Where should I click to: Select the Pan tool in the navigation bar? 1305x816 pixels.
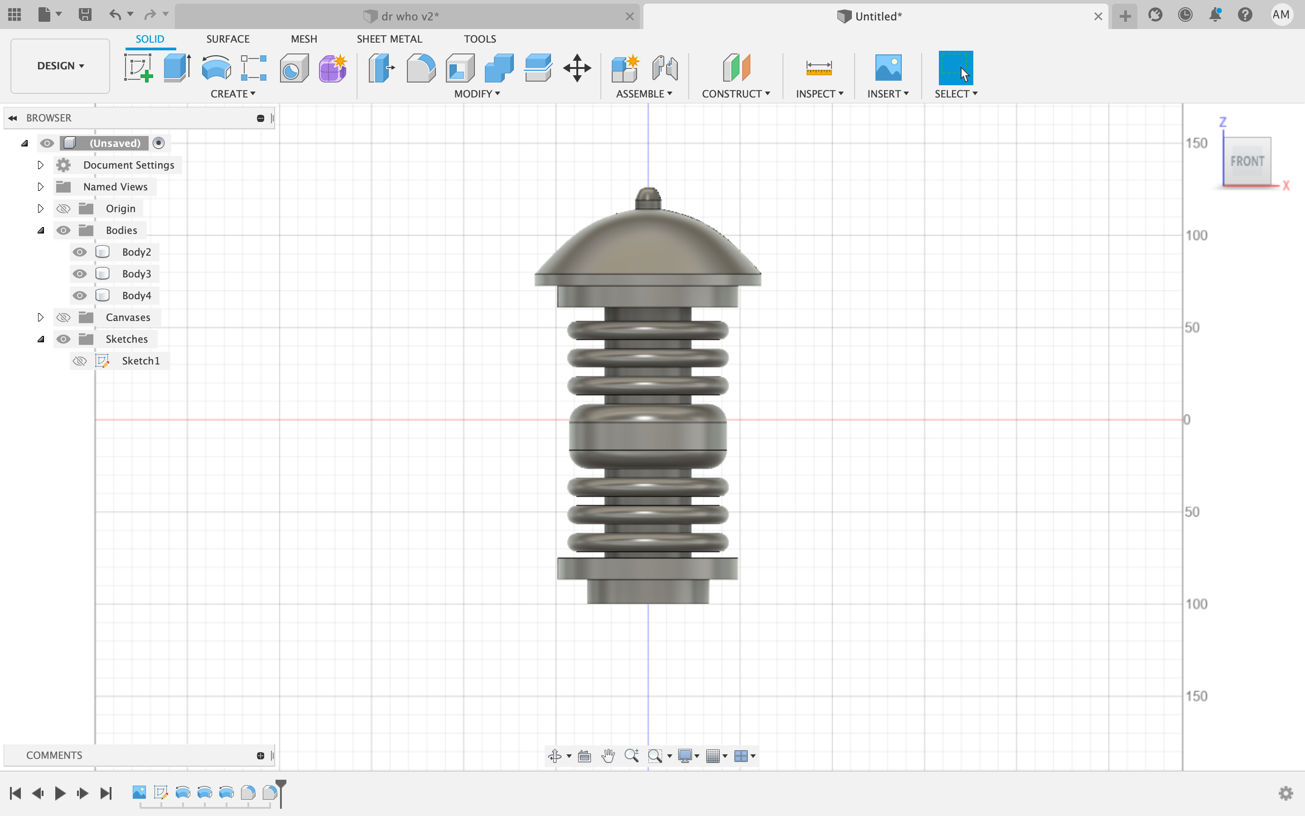(x=608, y=756)
